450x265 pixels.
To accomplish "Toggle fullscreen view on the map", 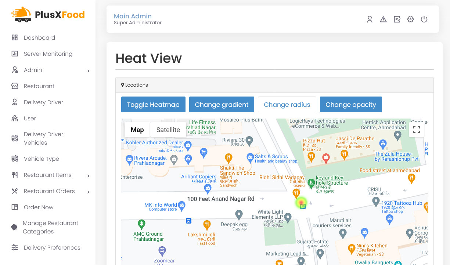I will pos(417,130).
